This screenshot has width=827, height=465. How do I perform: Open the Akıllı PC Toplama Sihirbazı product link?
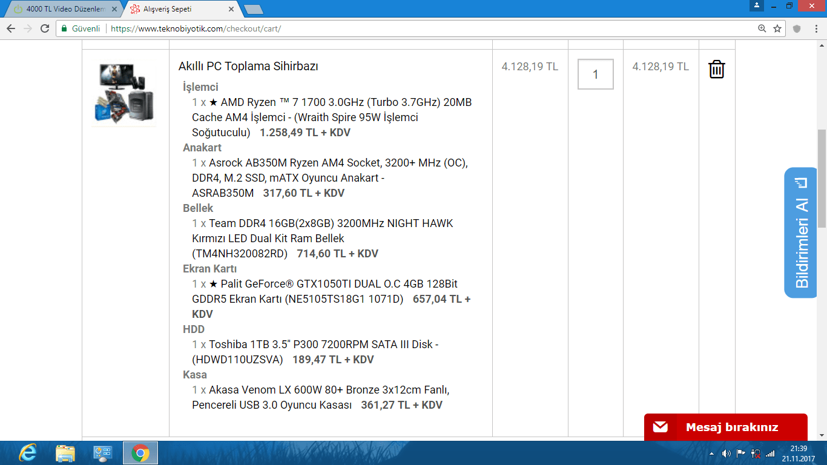click(248, 67)
